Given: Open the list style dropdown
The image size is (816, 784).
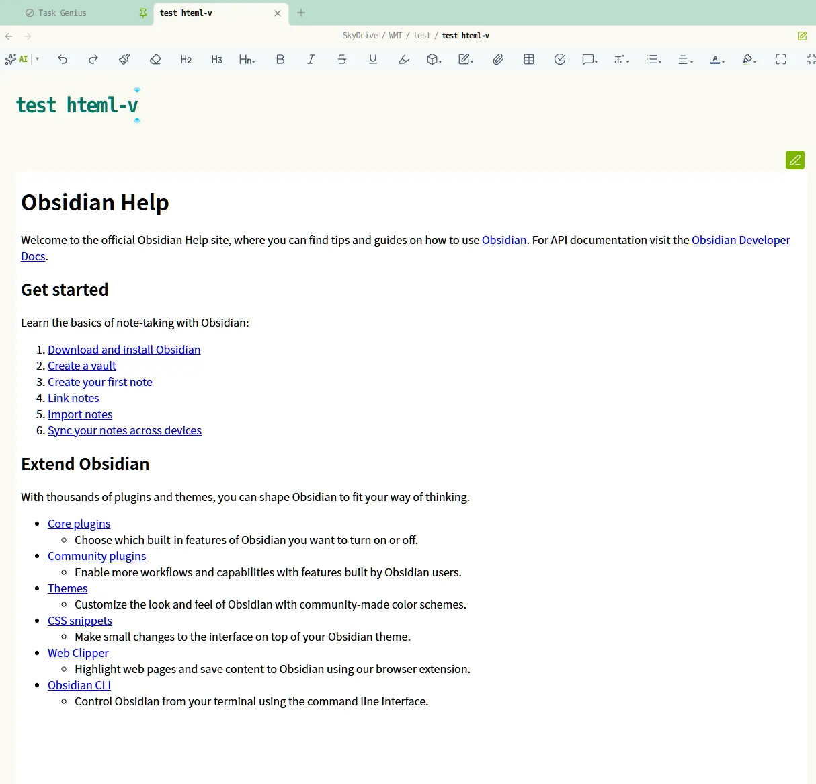Looking at the screenshot, I should pos(654,59).
